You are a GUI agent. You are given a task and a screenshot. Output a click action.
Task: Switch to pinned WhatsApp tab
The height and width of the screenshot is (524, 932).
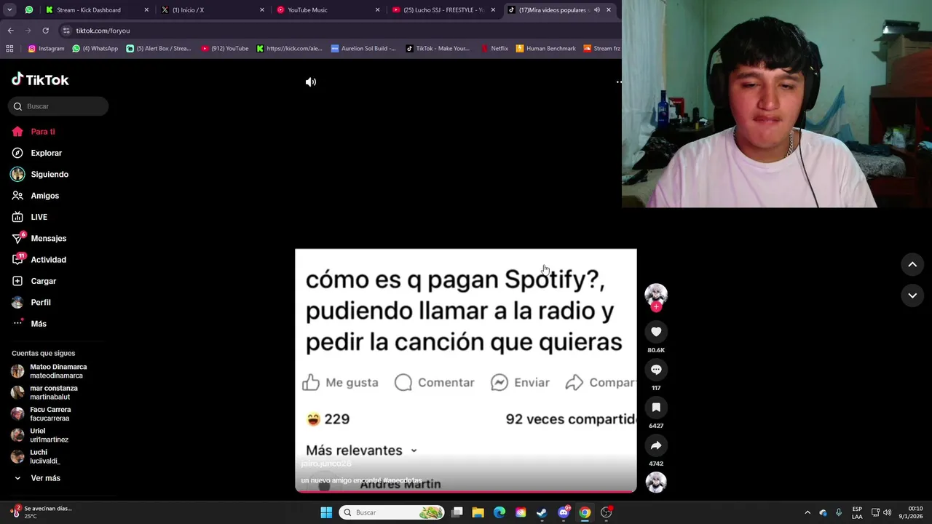[29, 10]
